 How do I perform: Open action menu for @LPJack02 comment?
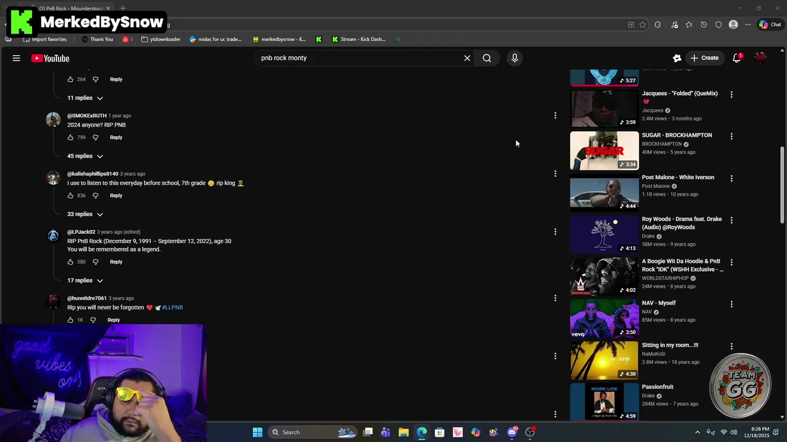(555, 232)
